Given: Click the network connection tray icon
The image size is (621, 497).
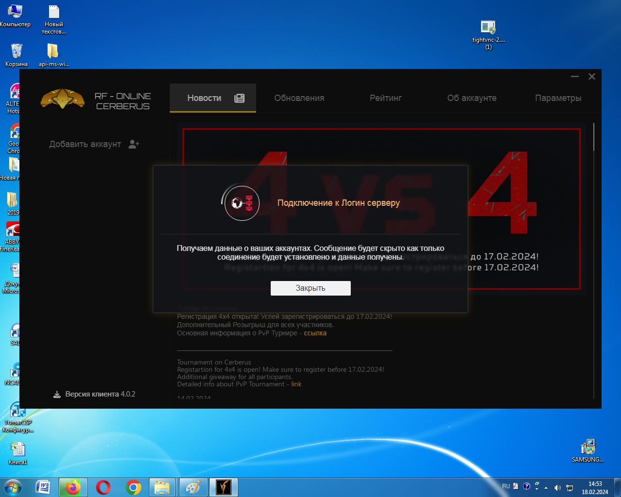Looking at the screenshot, I should [570, 488].
